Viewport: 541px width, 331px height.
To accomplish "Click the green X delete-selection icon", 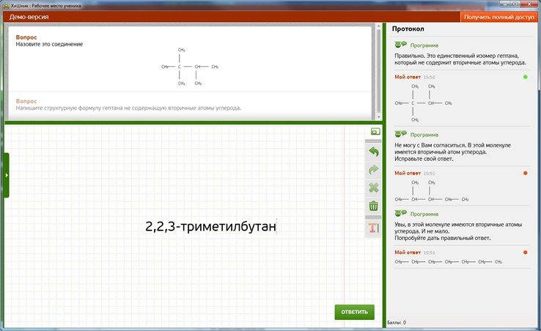I will point(373,188).
